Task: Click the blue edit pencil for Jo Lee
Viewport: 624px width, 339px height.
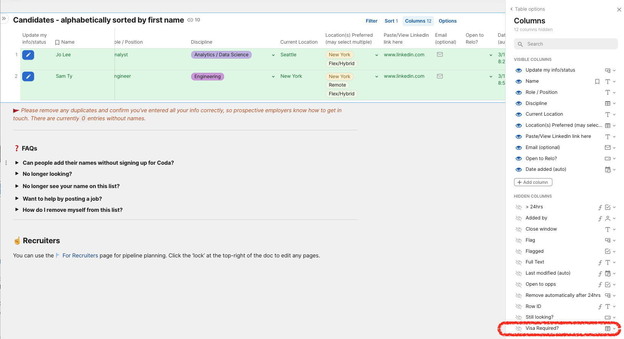Action: [28, 55]
